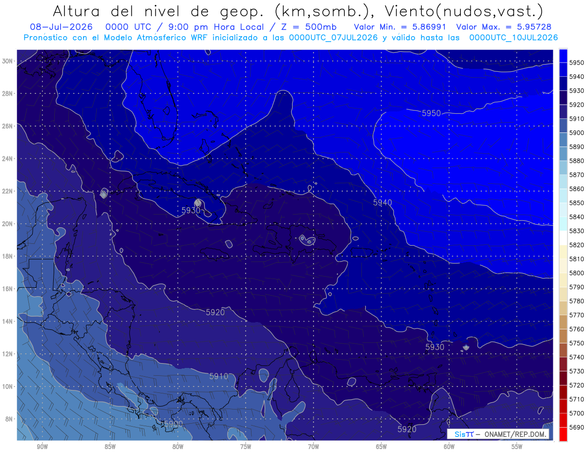The width and height of the screenshot is (586, 453).
Task: Click the 5910 contour label on the map
Action: coord(218,376)
